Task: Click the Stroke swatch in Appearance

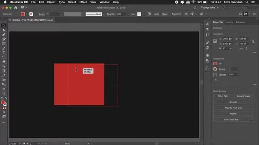Action: [x=215, y=69]
